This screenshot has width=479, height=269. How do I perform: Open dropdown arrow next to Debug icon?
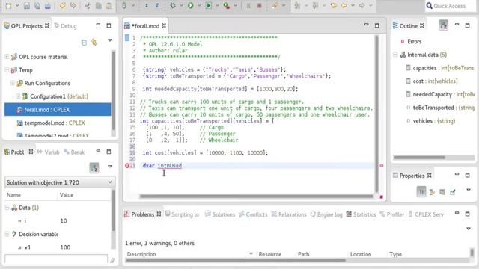tap(181, 6)
